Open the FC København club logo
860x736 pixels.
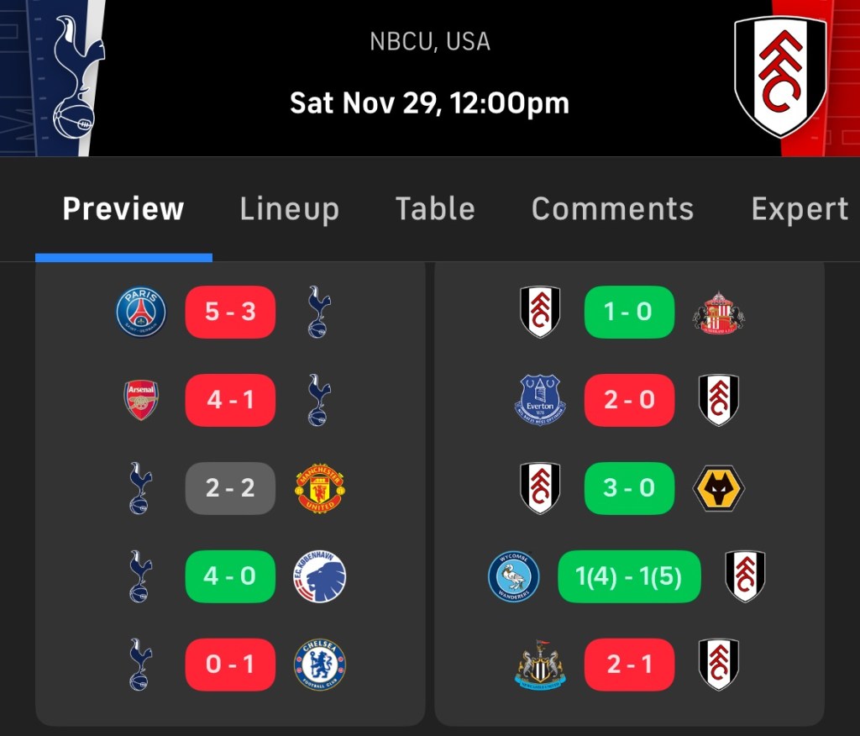(x=319, y=576)
